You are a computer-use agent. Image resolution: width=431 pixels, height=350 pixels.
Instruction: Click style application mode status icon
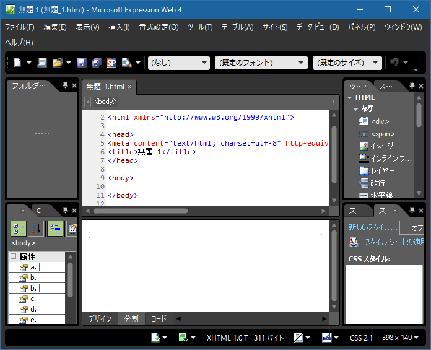point(327,338)
